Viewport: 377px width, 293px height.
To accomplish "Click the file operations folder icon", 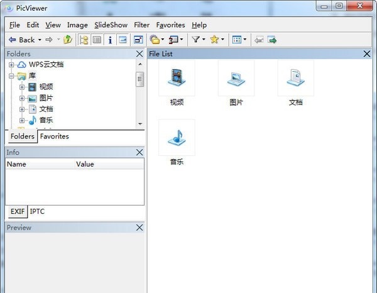I will (x=155, y=40).
